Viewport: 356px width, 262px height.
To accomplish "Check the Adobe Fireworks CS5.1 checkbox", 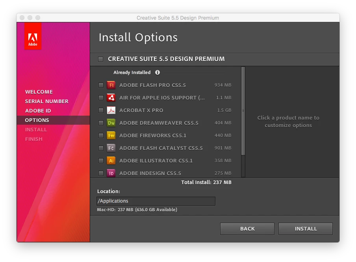I will [x=101, y=135].
